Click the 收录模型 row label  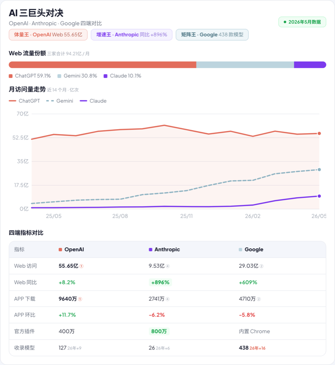coord(24,348)
